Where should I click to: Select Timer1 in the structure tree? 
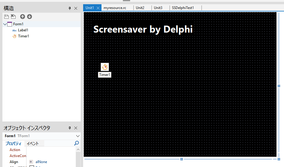[x=23, y=36]
